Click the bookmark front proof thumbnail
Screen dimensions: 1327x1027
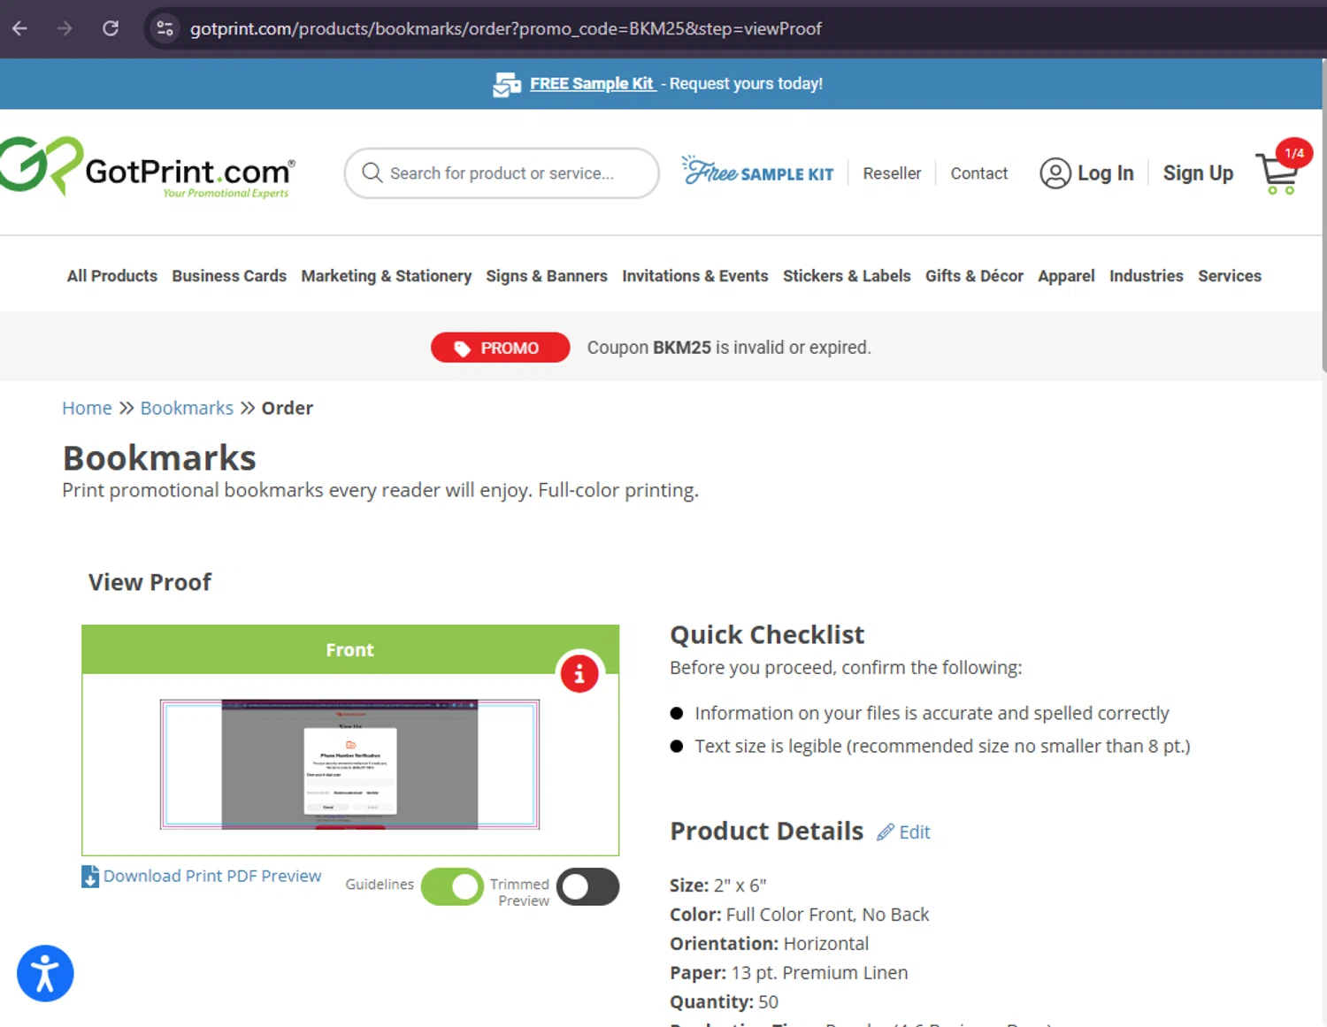pyautogui.click(x=349, y=764)
